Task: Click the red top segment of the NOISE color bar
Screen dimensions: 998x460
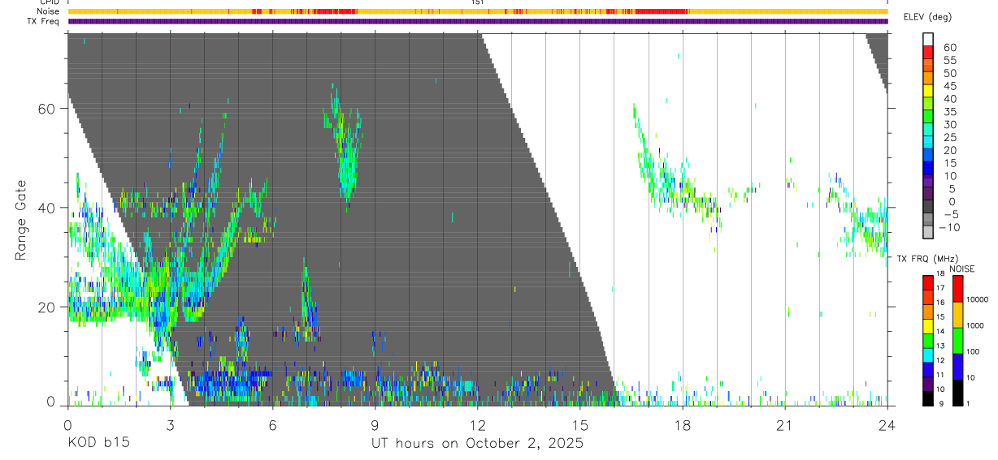Action: tap(957, 289)
